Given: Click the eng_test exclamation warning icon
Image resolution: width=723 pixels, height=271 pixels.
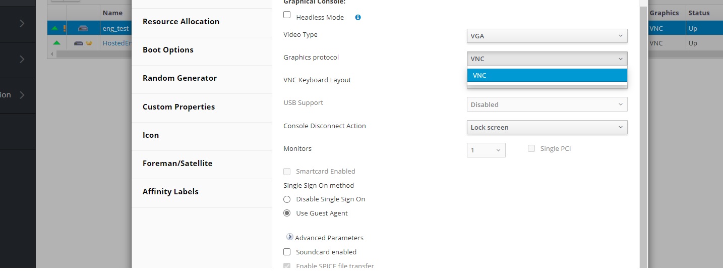Looking at the screenshot, I should pyautogui.click(x=65, y=28).
